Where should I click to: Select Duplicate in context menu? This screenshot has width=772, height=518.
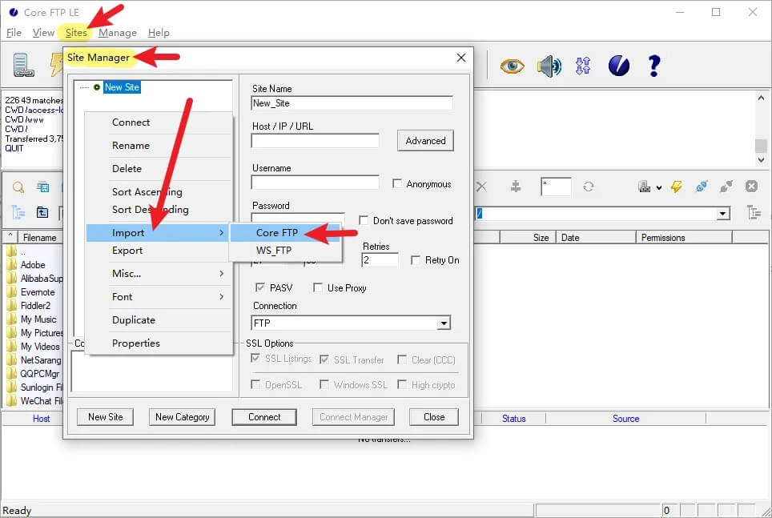(158, 319)
